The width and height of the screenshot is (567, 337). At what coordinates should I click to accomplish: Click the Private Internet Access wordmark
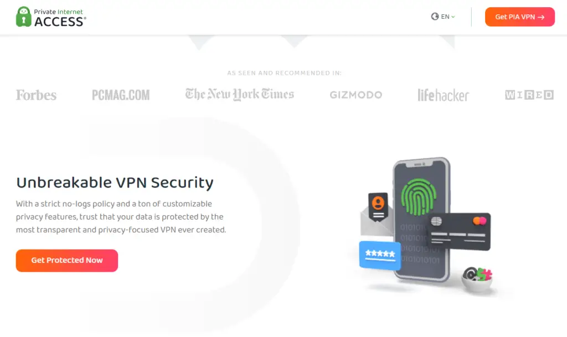[60, 17]
